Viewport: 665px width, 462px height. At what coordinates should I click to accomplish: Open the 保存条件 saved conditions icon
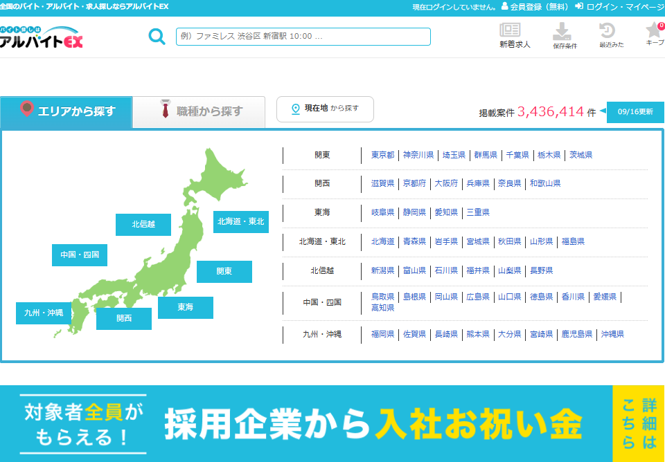(x=564, y=35)
